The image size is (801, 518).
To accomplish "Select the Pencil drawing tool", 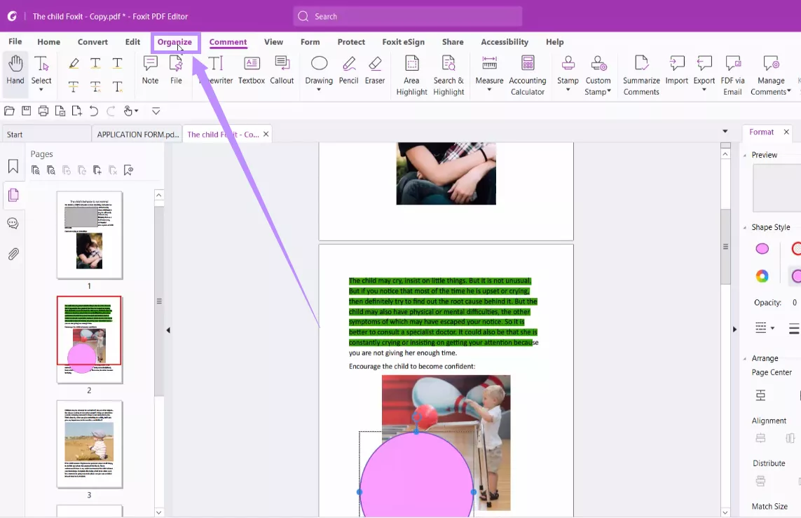I will tap(348, 69).
